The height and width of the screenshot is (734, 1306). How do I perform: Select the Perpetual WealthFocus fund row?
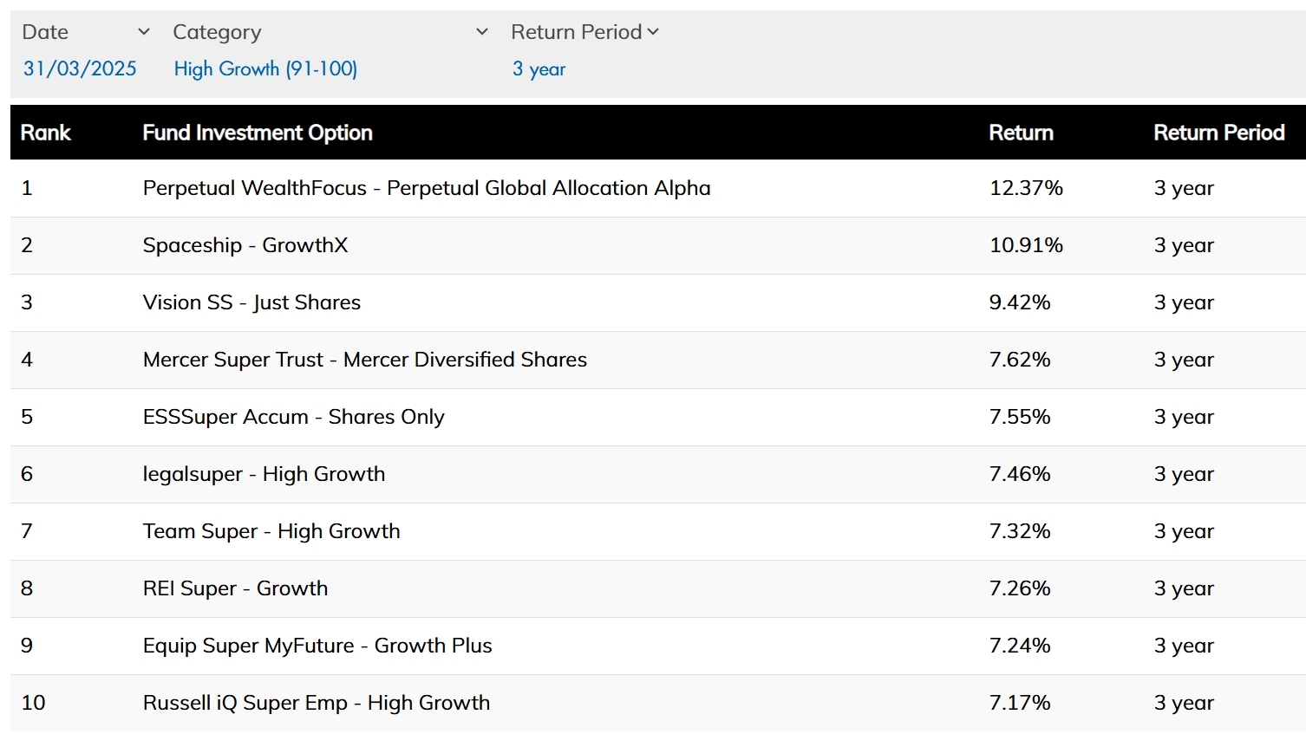[x=426, y=188]
